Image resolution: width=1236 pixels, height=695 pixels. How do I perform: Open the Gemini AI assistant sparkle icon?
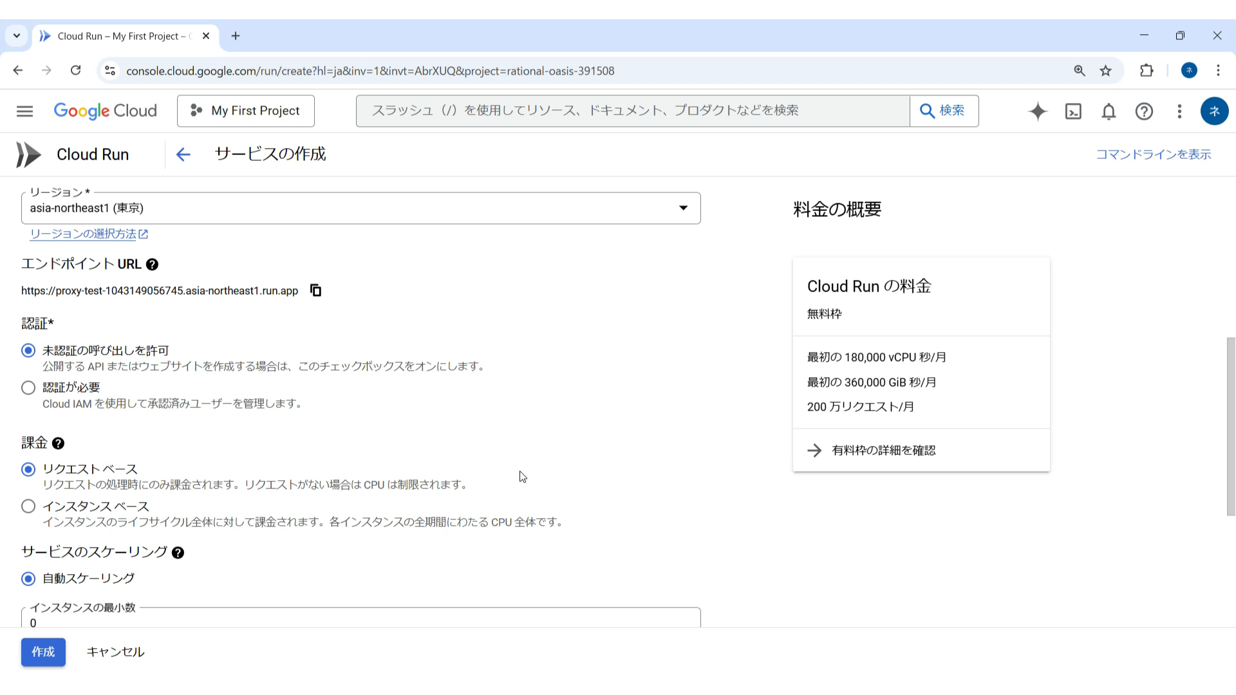pyautogui.click(x=1038, y=111)
